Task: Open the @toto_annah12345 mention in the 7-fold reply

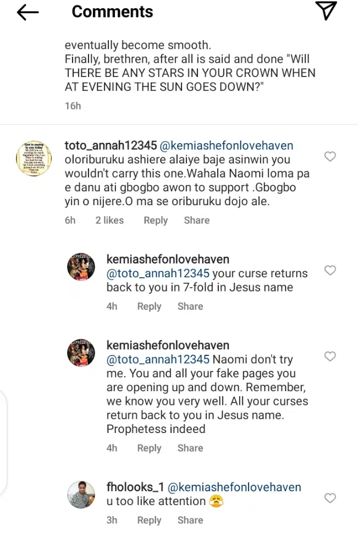Action: (x=158, y=273)
